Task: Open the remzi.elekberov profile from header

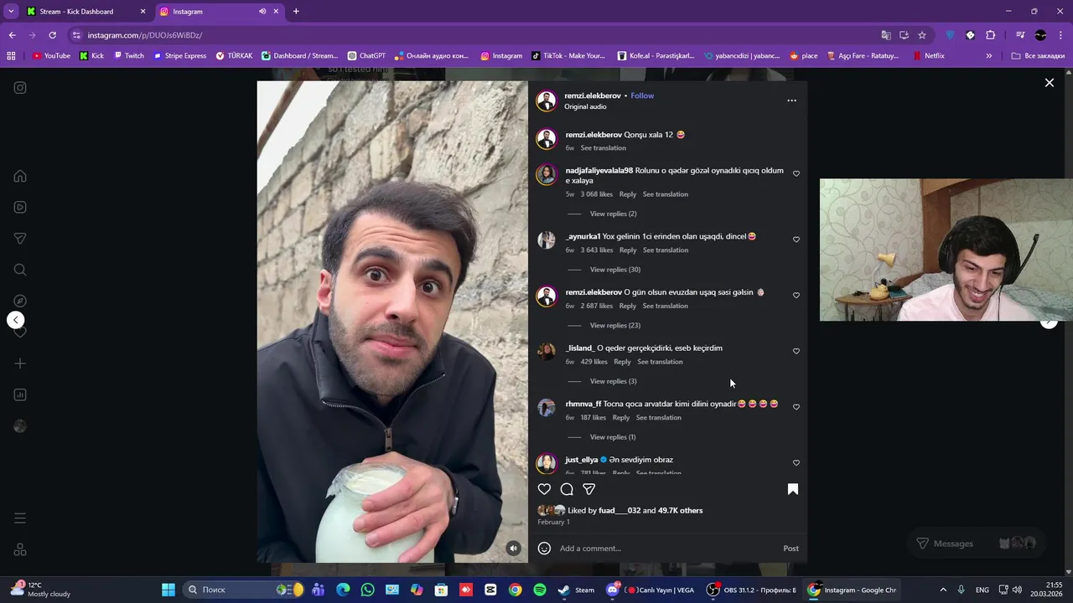Action: (592, 95)
